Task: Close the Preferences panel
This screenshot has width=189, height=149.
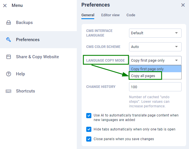Action: coord(183,5)
